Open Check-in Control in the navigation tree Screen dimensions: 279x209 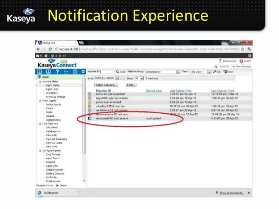point(54,170)
